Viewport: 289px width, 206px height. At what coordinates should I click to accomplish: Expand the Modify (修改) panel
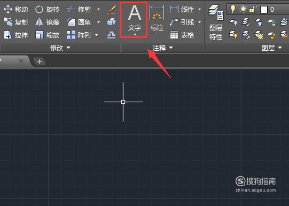coord(60,48)
